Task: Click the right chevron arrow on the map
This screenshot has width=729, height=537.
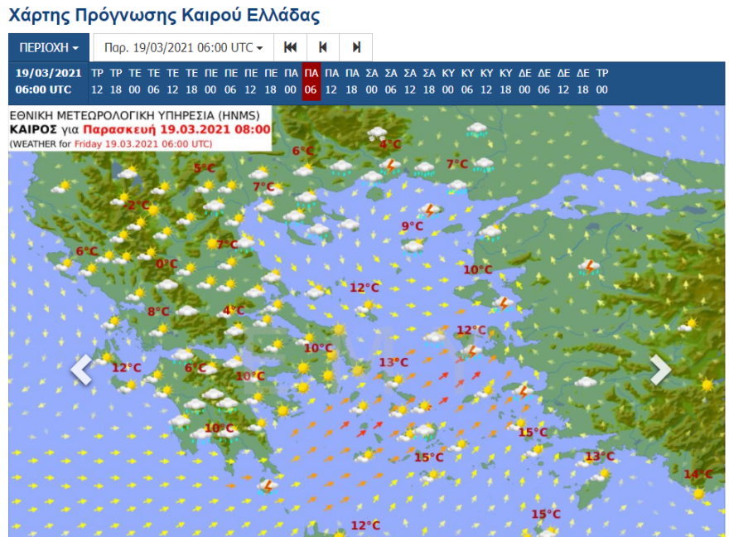Action: (x=659, y=370)
